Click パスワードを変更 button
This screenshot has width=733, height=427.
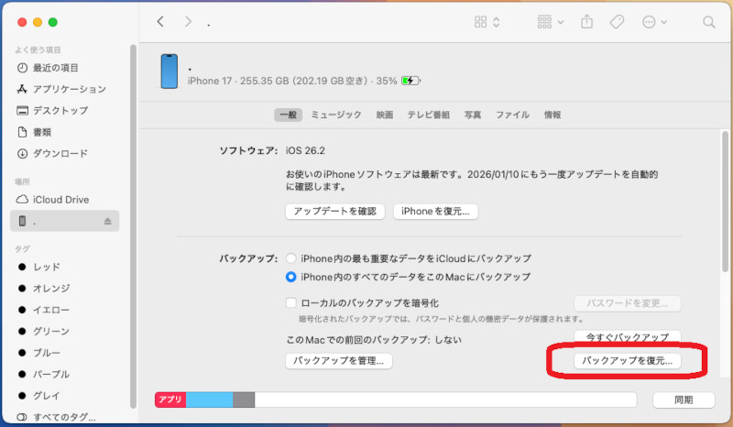pyautogui.click(x=628, y=303)
